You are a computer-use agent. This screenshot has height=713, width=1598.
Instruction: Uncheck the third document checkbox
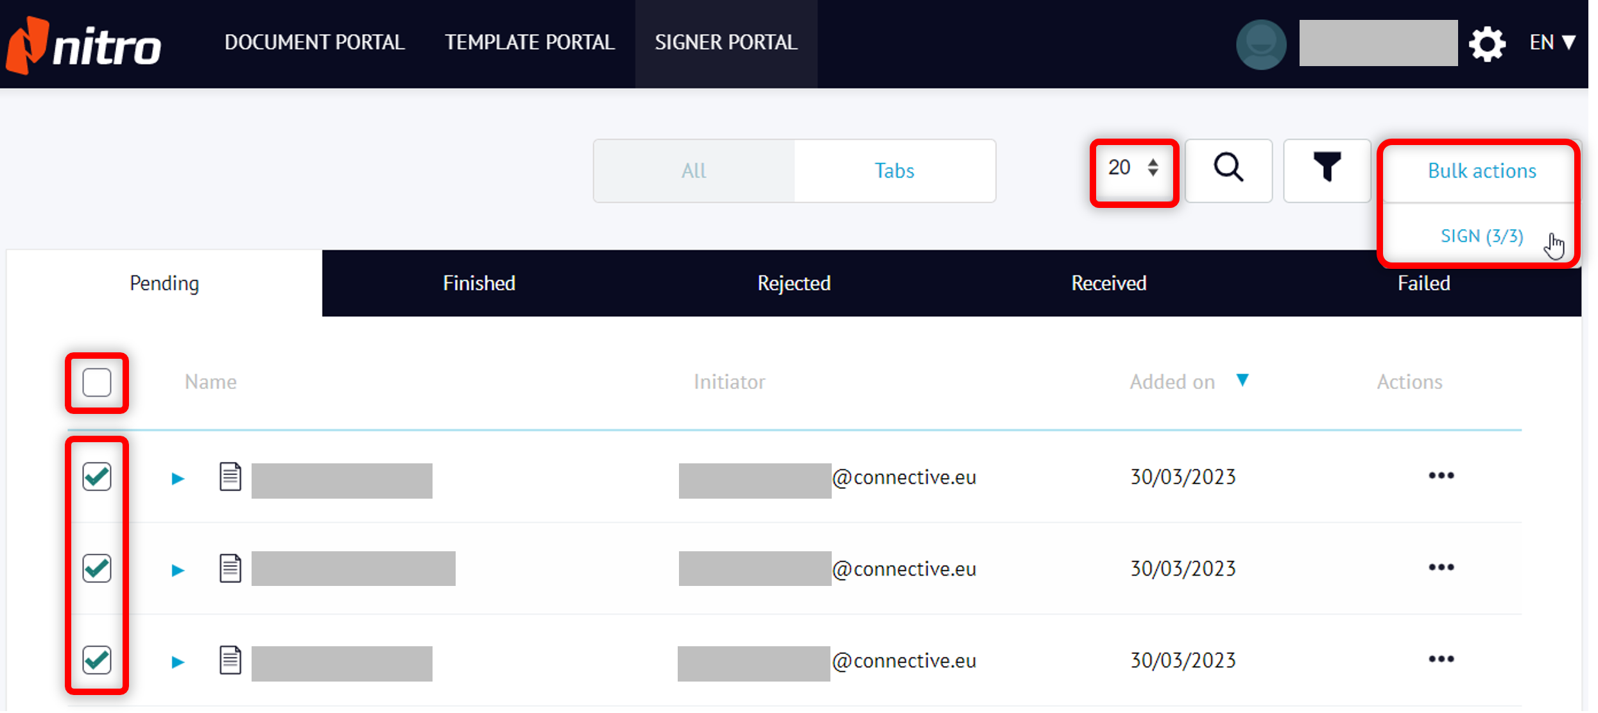(97, 660)
